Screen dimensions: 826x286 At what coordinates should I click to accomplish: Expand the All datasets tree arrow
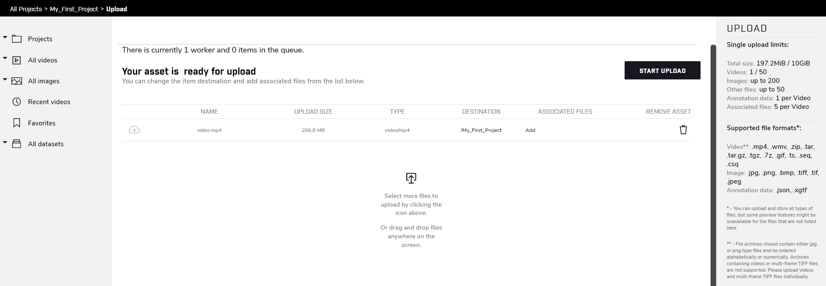click(x=5, y=142)
